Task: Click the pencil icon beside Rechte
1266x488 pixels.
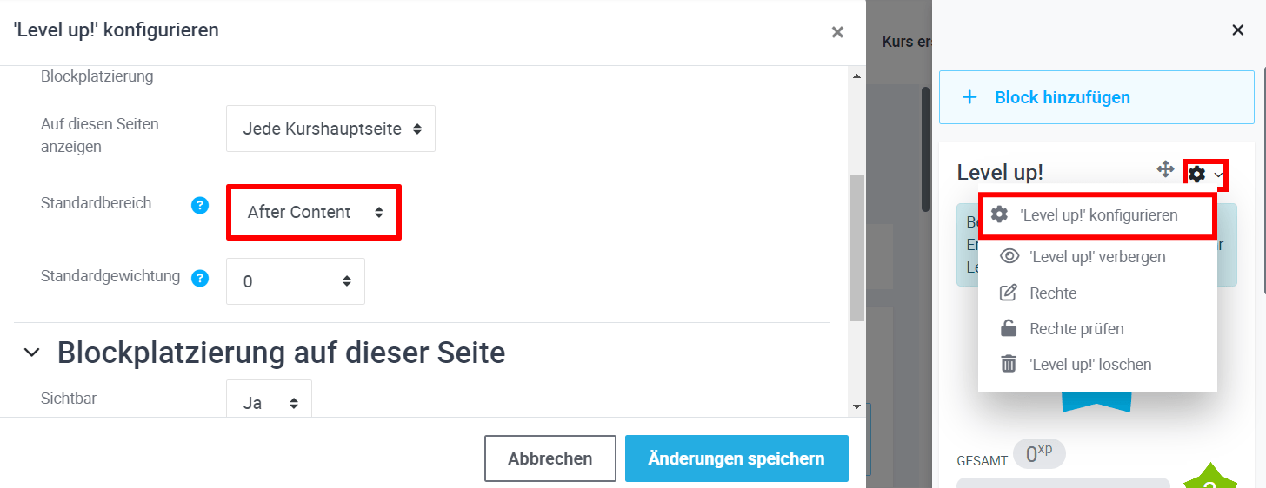Action: pyautogui.click(x=1009, y=293)
